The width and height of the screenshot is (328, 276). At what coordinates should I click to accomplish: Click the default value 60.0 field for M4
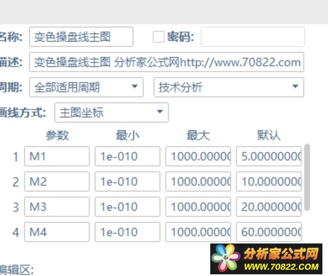tap(269, 232)
